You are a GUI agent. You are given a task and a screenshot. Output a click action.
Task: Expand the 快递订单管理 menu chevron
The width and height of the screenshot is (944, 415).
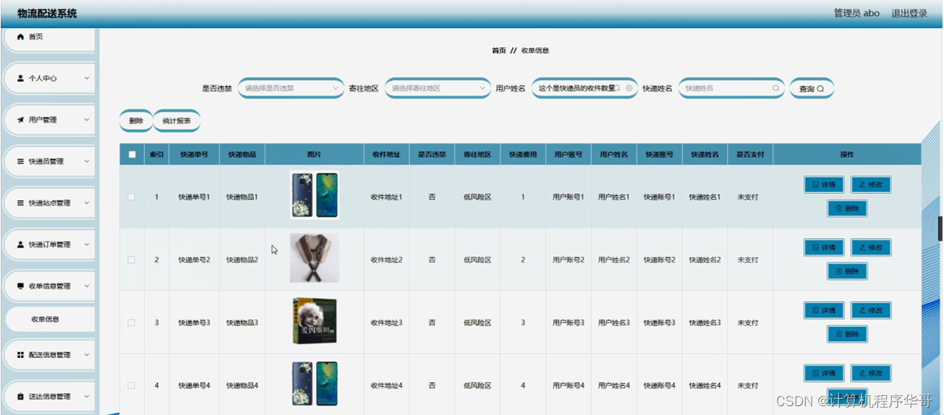[x=87, y=244]
